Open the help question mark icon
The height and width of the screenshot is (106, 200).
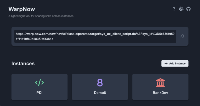[x=174, y=9]
